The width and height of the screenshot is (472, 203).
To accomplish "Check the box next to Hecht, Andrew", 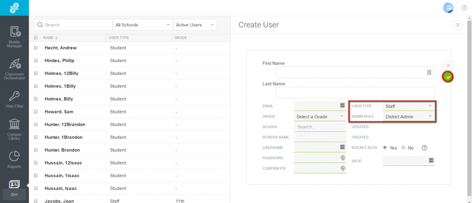I will pyautogui.click(x=36, y=48).
